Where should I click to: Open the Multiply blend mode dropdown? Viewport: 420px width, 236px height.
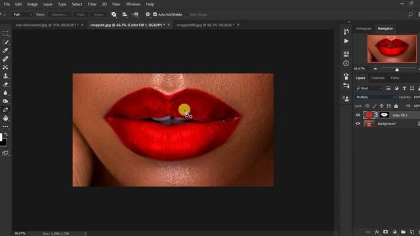click(375, 97)
